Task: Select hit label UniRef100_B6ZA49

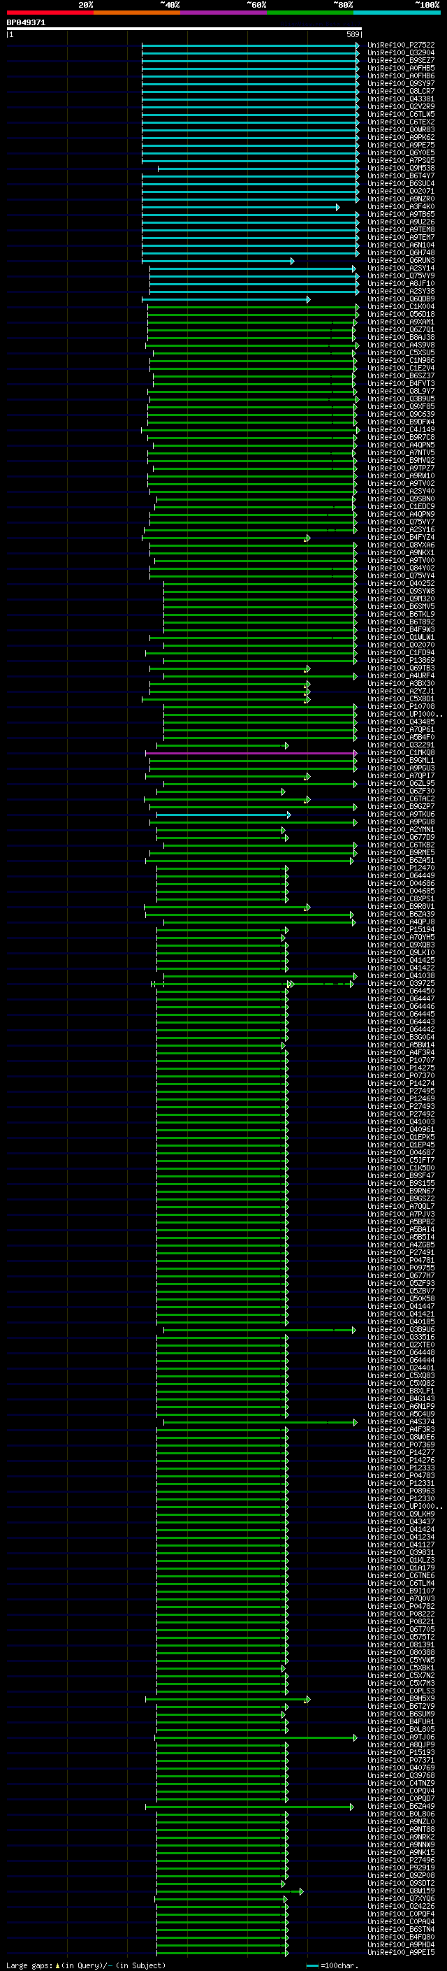Action: pyautogui.click(x=401, y=1807)
